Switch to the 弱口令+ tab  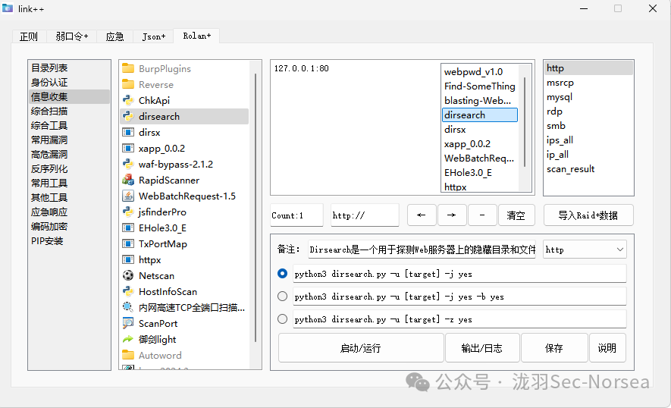[x=72, y=36]
